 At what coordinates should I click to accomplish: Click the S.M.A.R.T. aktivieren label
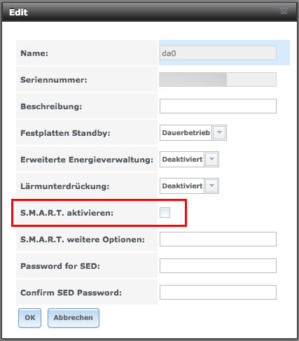coord(67,213)
